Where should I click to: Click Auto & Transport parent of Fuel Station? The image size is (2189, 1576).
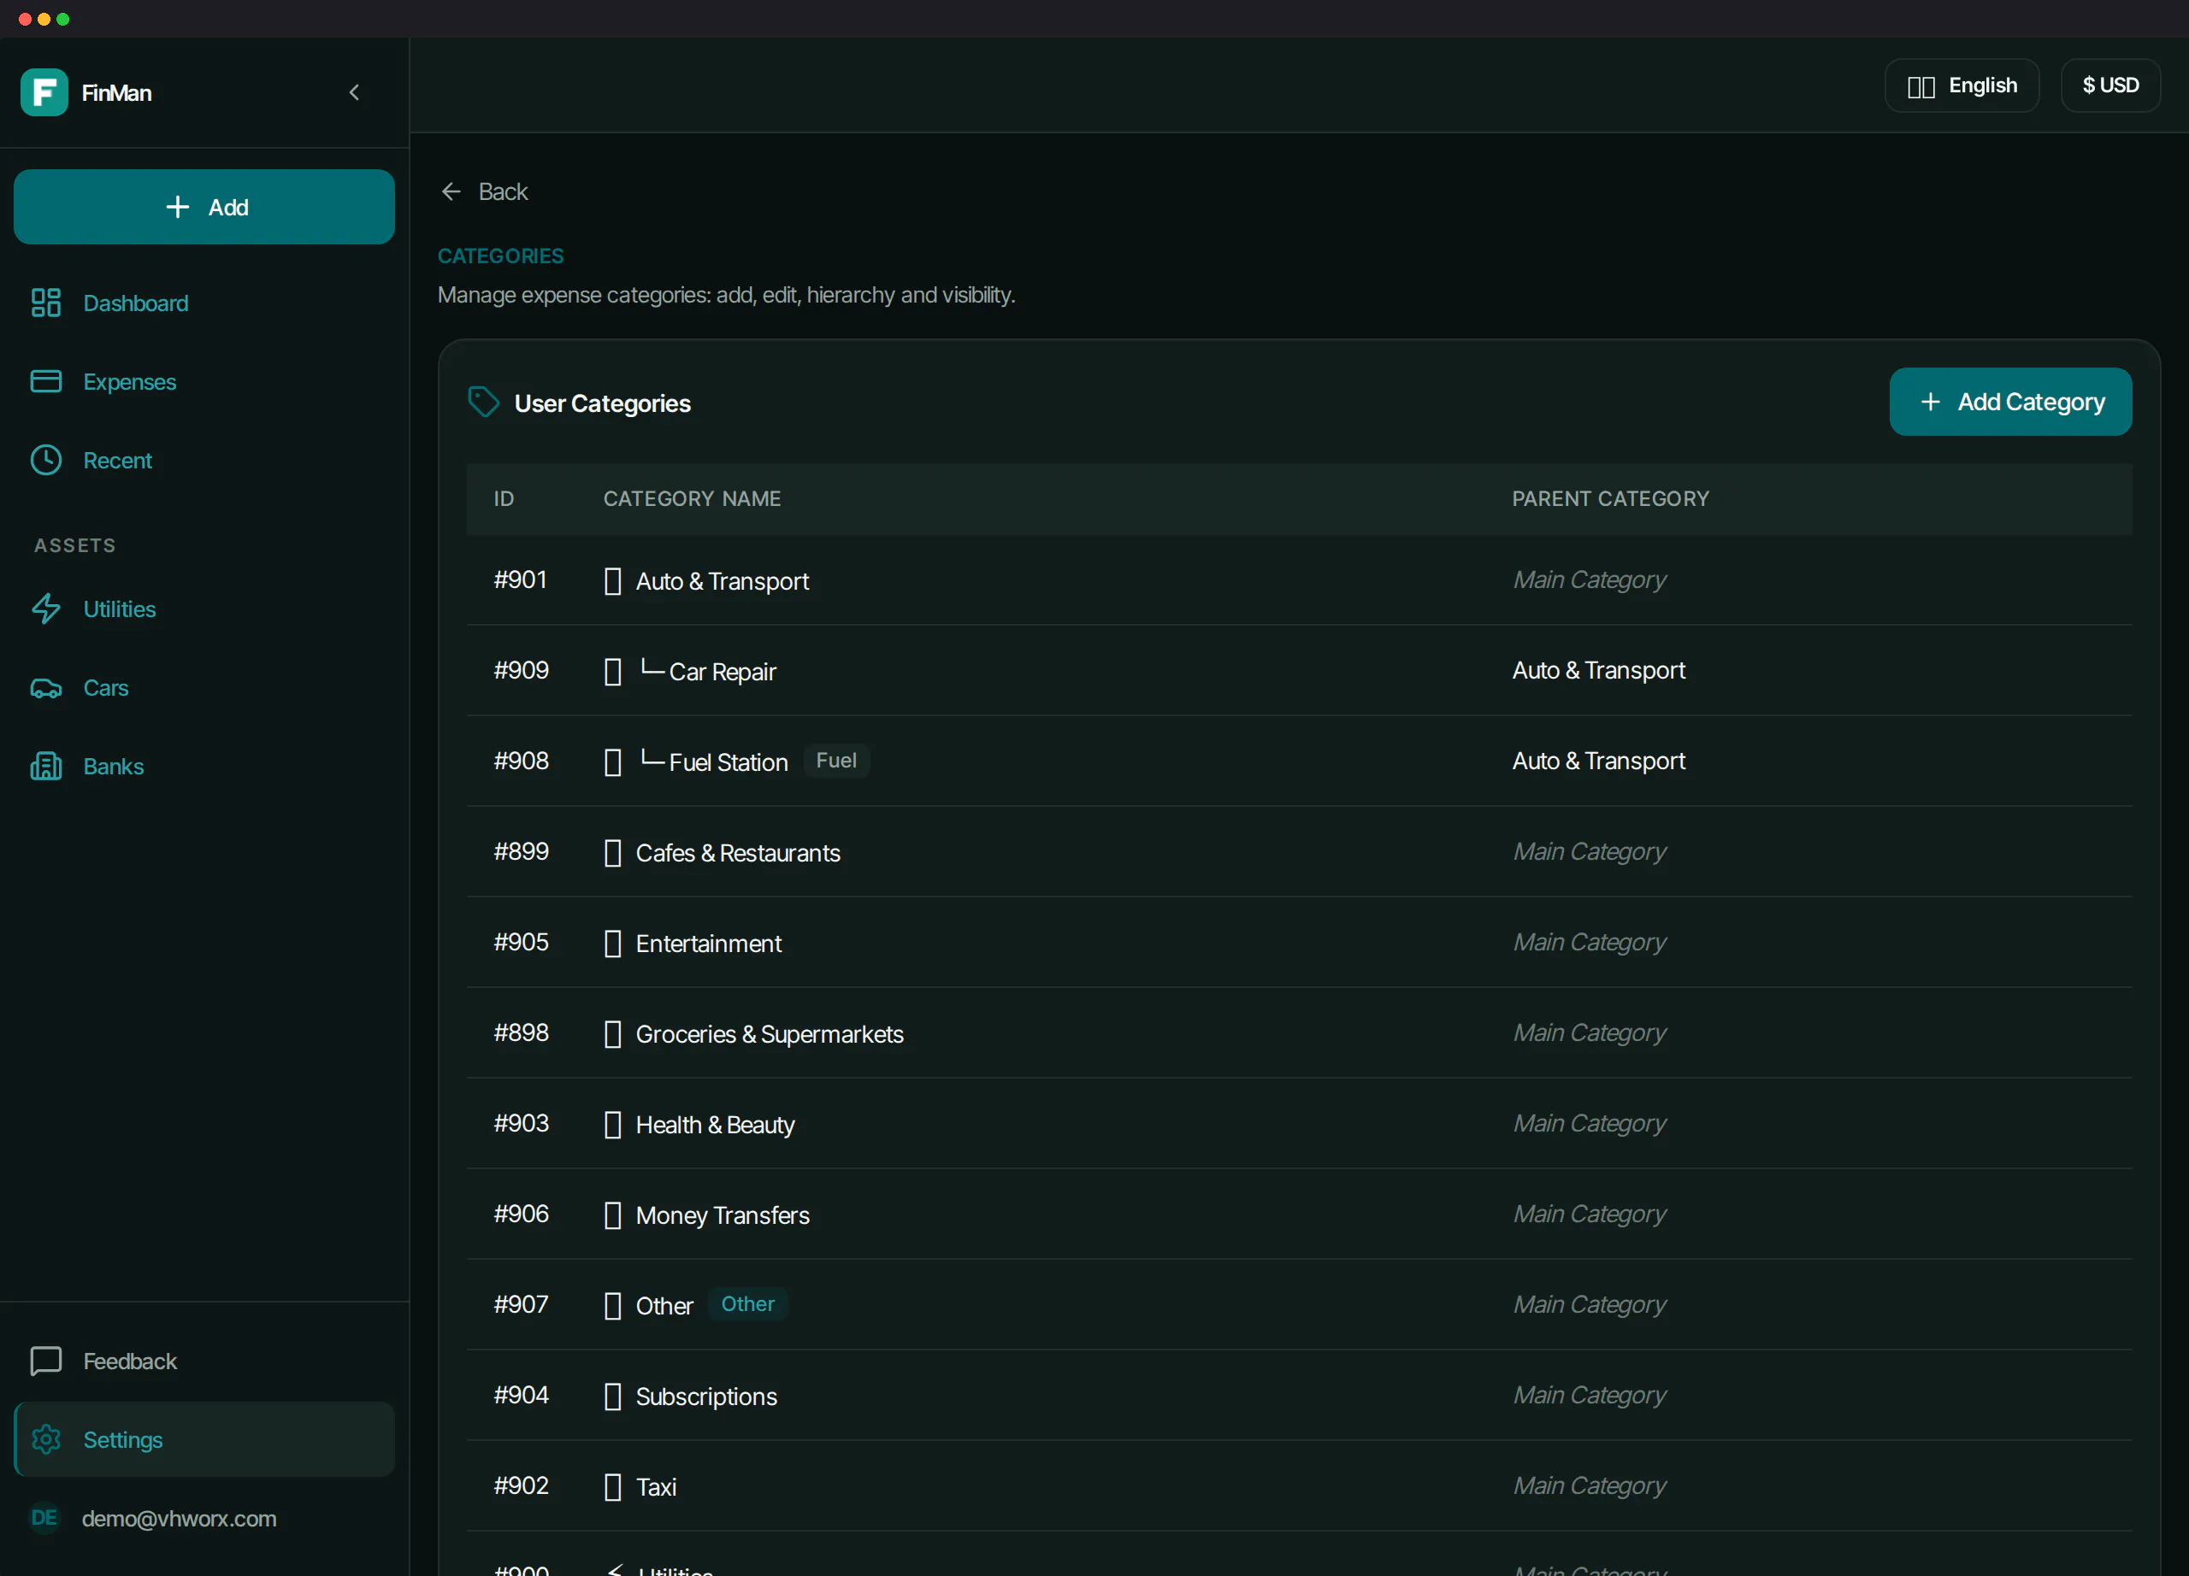(1598, 761)
